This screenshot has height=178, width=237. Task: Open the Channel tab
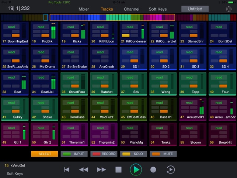(x=132, y=9)
